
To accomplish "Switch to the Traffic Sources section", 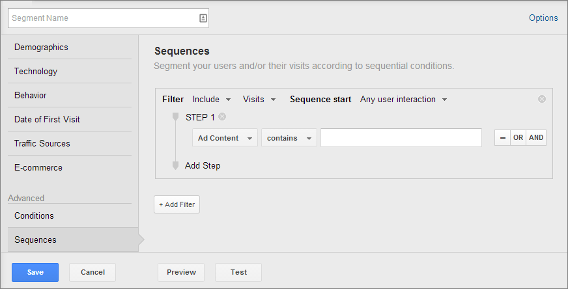I will coord(42,144).
